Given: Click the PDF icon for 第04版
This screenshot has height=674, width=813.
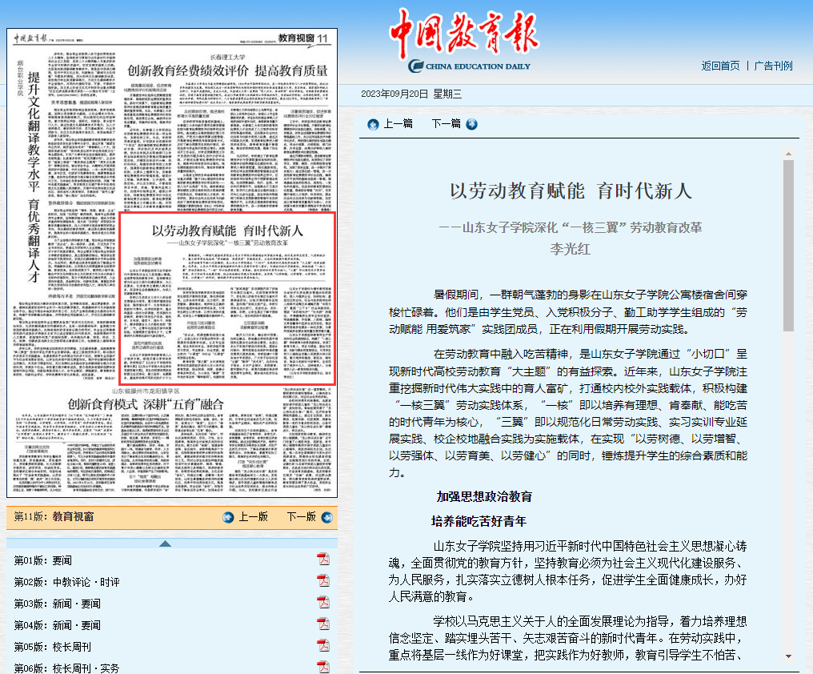Looking at the screenshot, I should [x=323, y=624].
